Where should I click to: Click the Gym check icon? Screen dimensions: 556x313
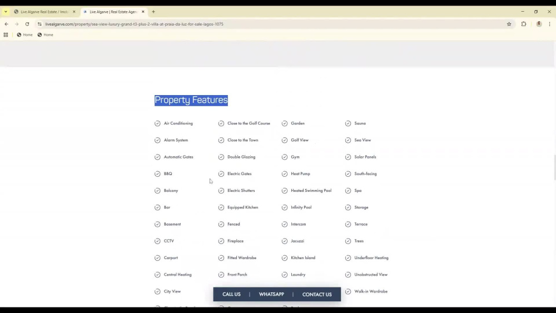(284, 157)
